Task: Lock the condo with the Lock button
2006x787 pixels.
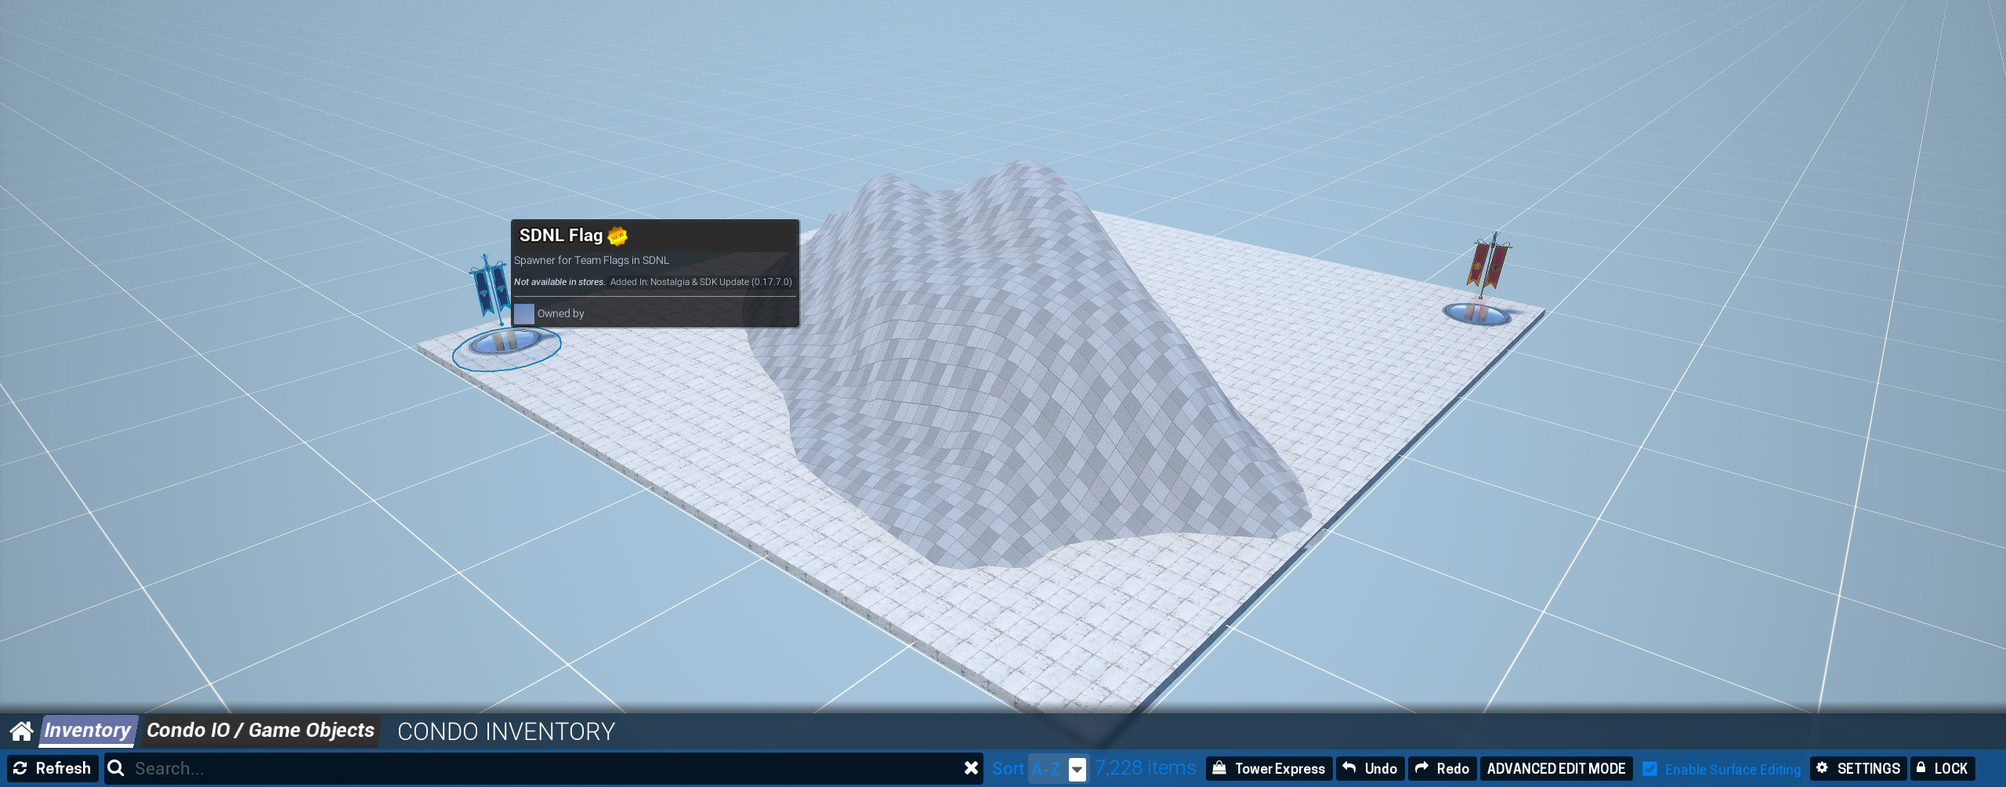Action: coord(1942,768)
